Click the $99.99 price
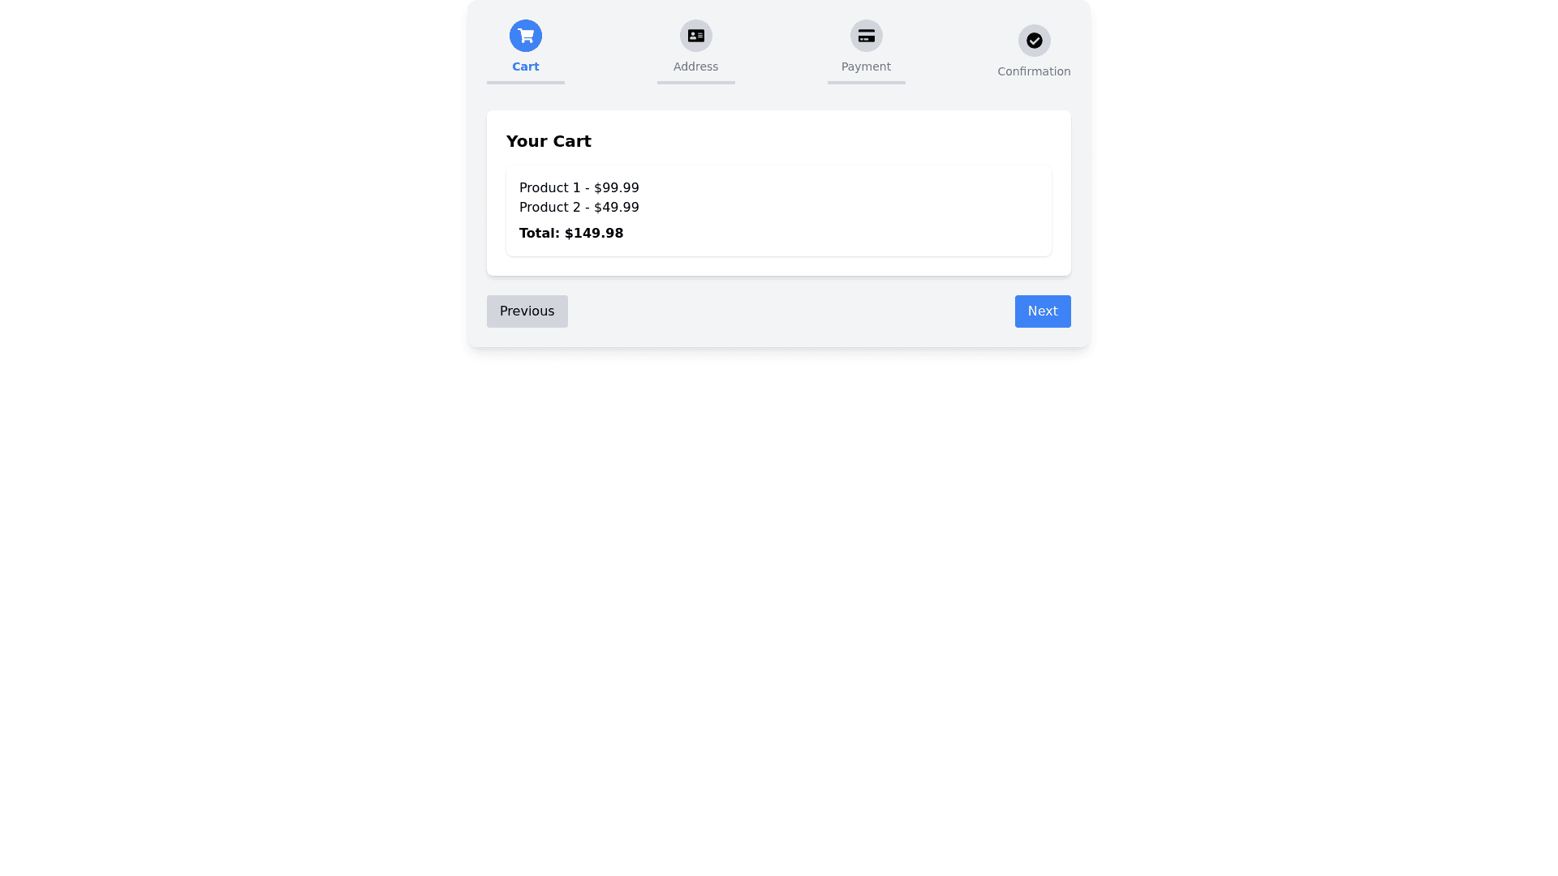 pos(616,188)
